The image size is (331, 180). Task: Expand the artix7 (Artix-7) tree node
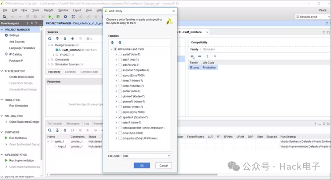(x=116, y=60)
